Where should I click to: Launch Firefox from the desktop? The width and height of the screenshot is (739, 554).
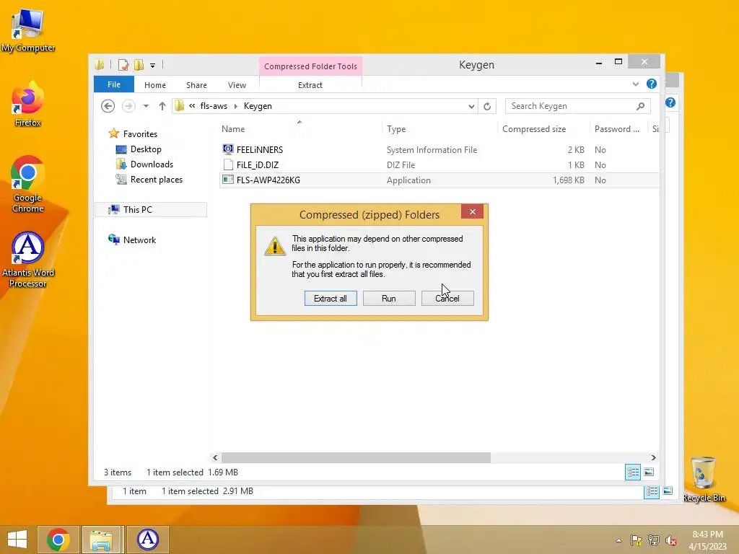(28, 105)
